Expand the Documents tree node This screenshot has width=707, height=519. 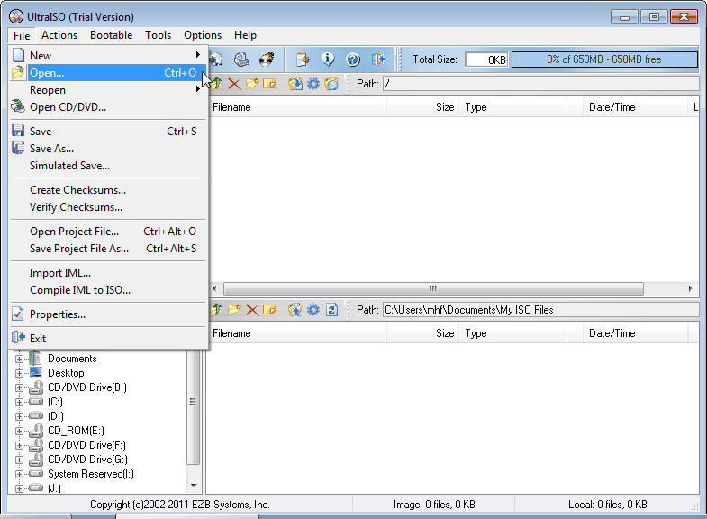(19, 359)
